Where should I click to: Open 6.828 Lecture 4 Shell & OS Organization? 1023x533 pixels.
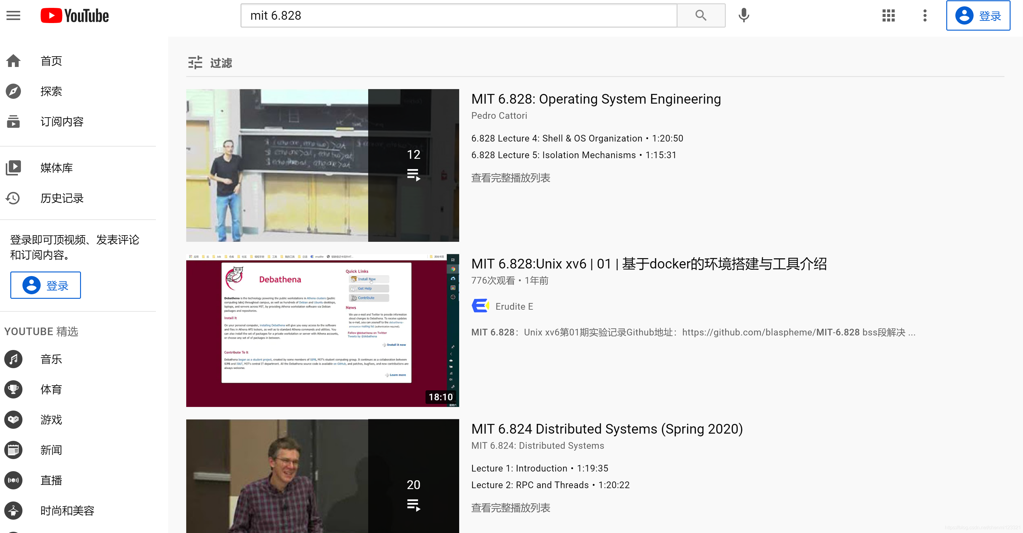coord(577,138)
